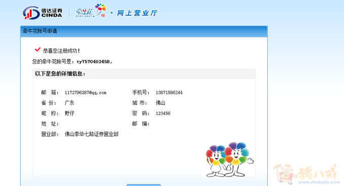This screenshot has width=344, height=186.
Task: Click the 邮箱 label
Action: pos(50,93)
